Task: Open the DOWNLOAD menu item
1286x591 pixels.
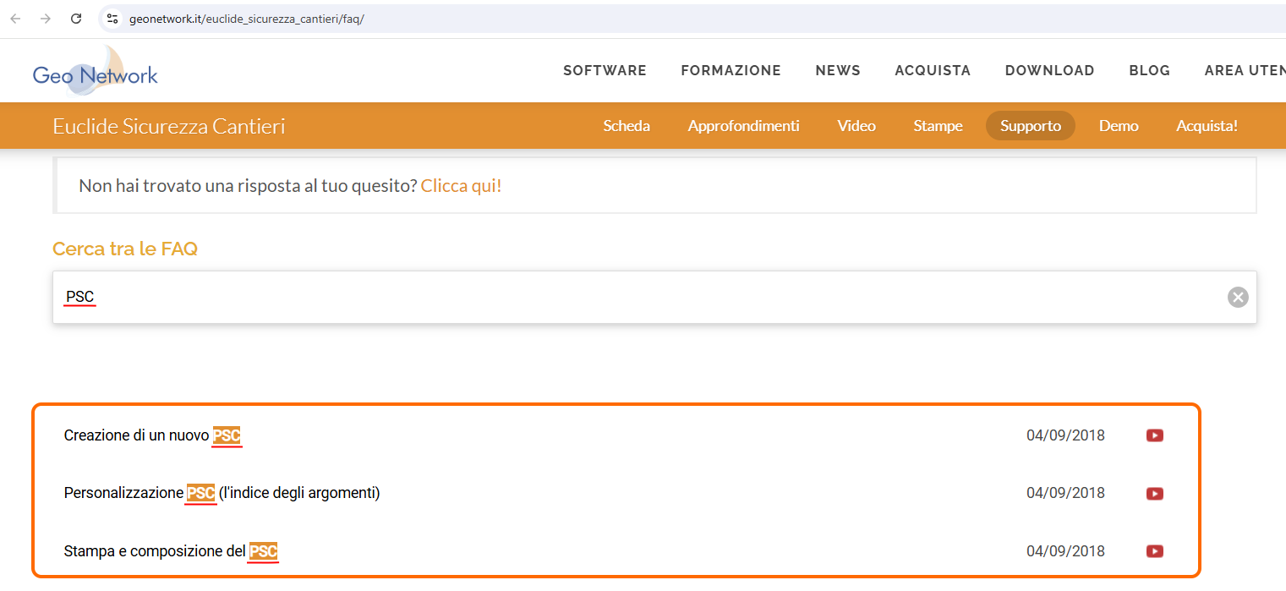Action: tap(1049, 71)
